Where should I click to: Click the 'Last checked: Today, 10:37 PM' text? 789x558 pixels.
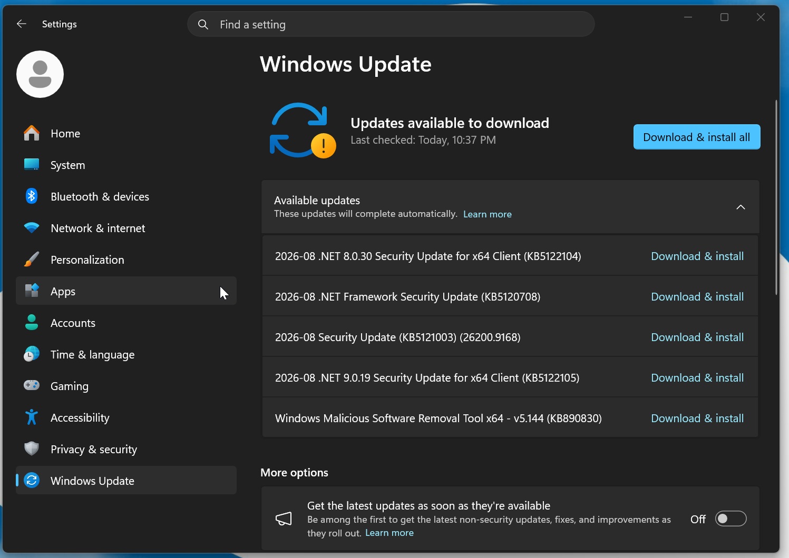click(423, 140)
